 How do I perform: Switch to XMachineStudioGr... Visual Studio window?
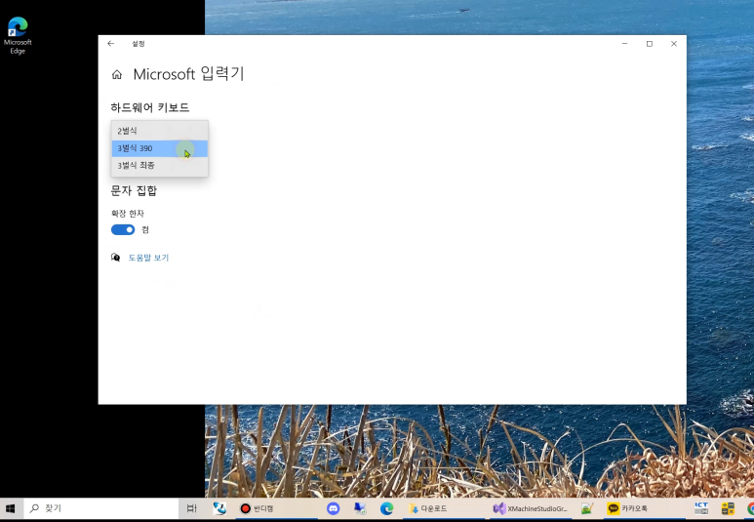(x=531, y=508)
